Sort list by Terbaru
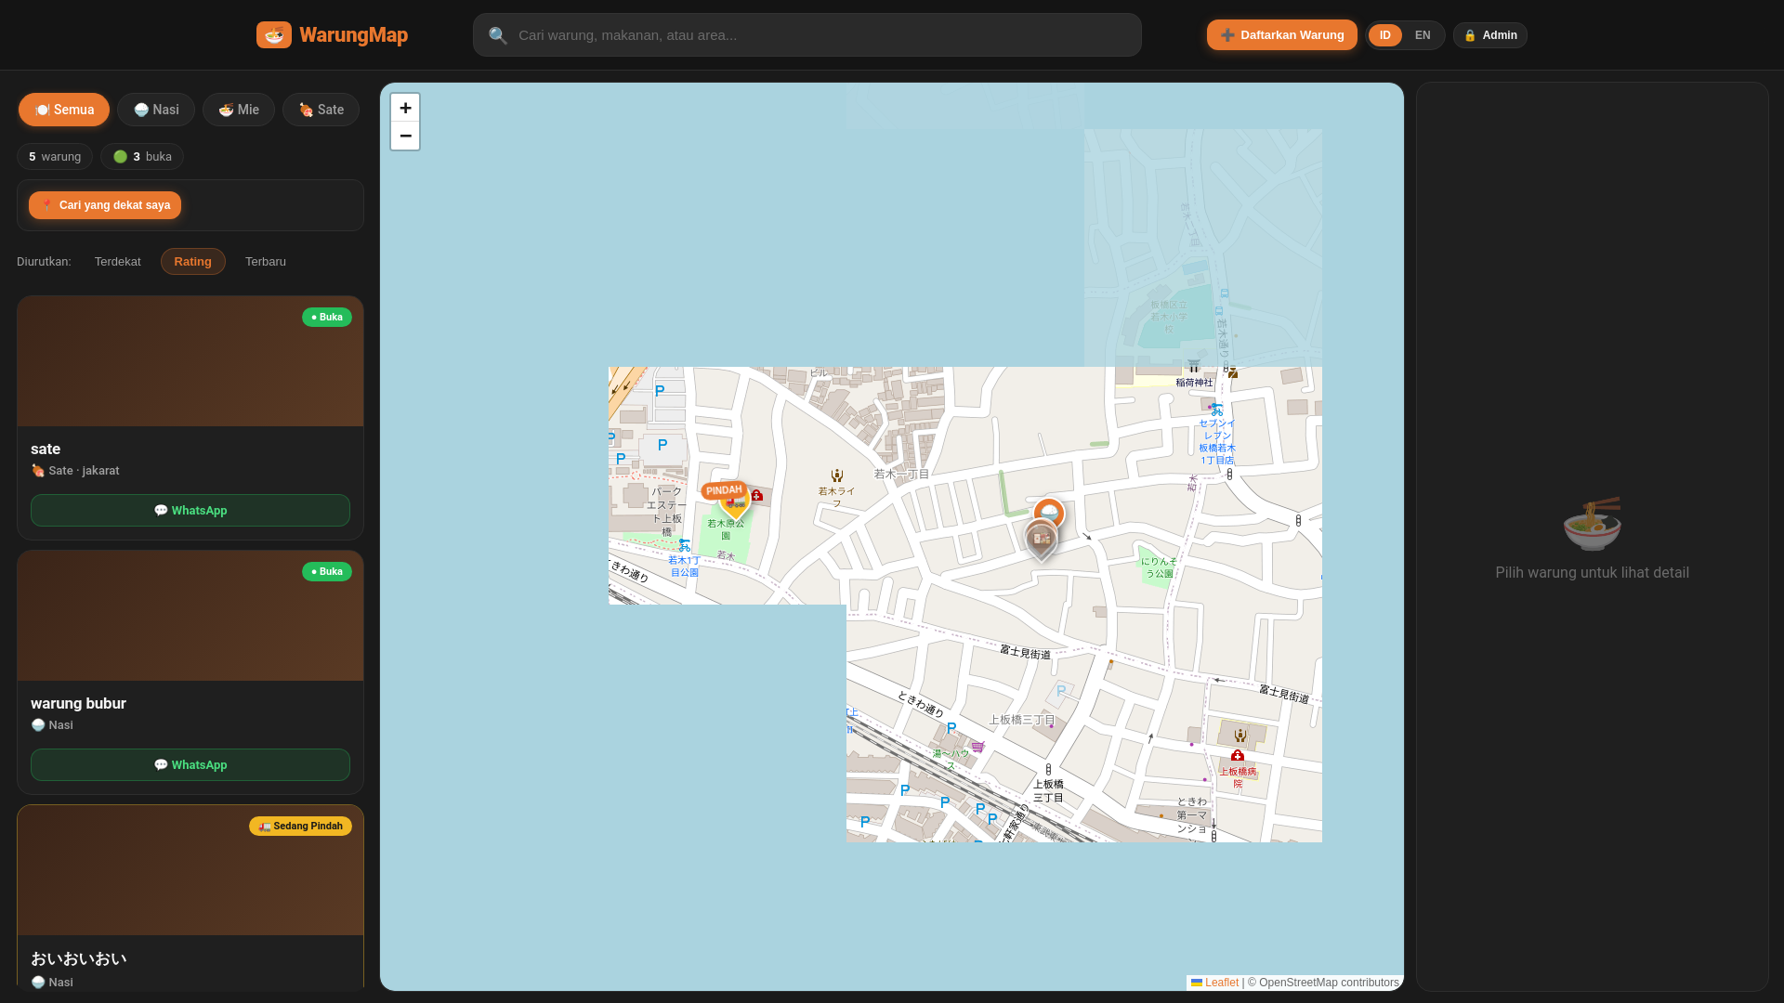This screenshot has width=1784, height=1003. coord(266,262)
